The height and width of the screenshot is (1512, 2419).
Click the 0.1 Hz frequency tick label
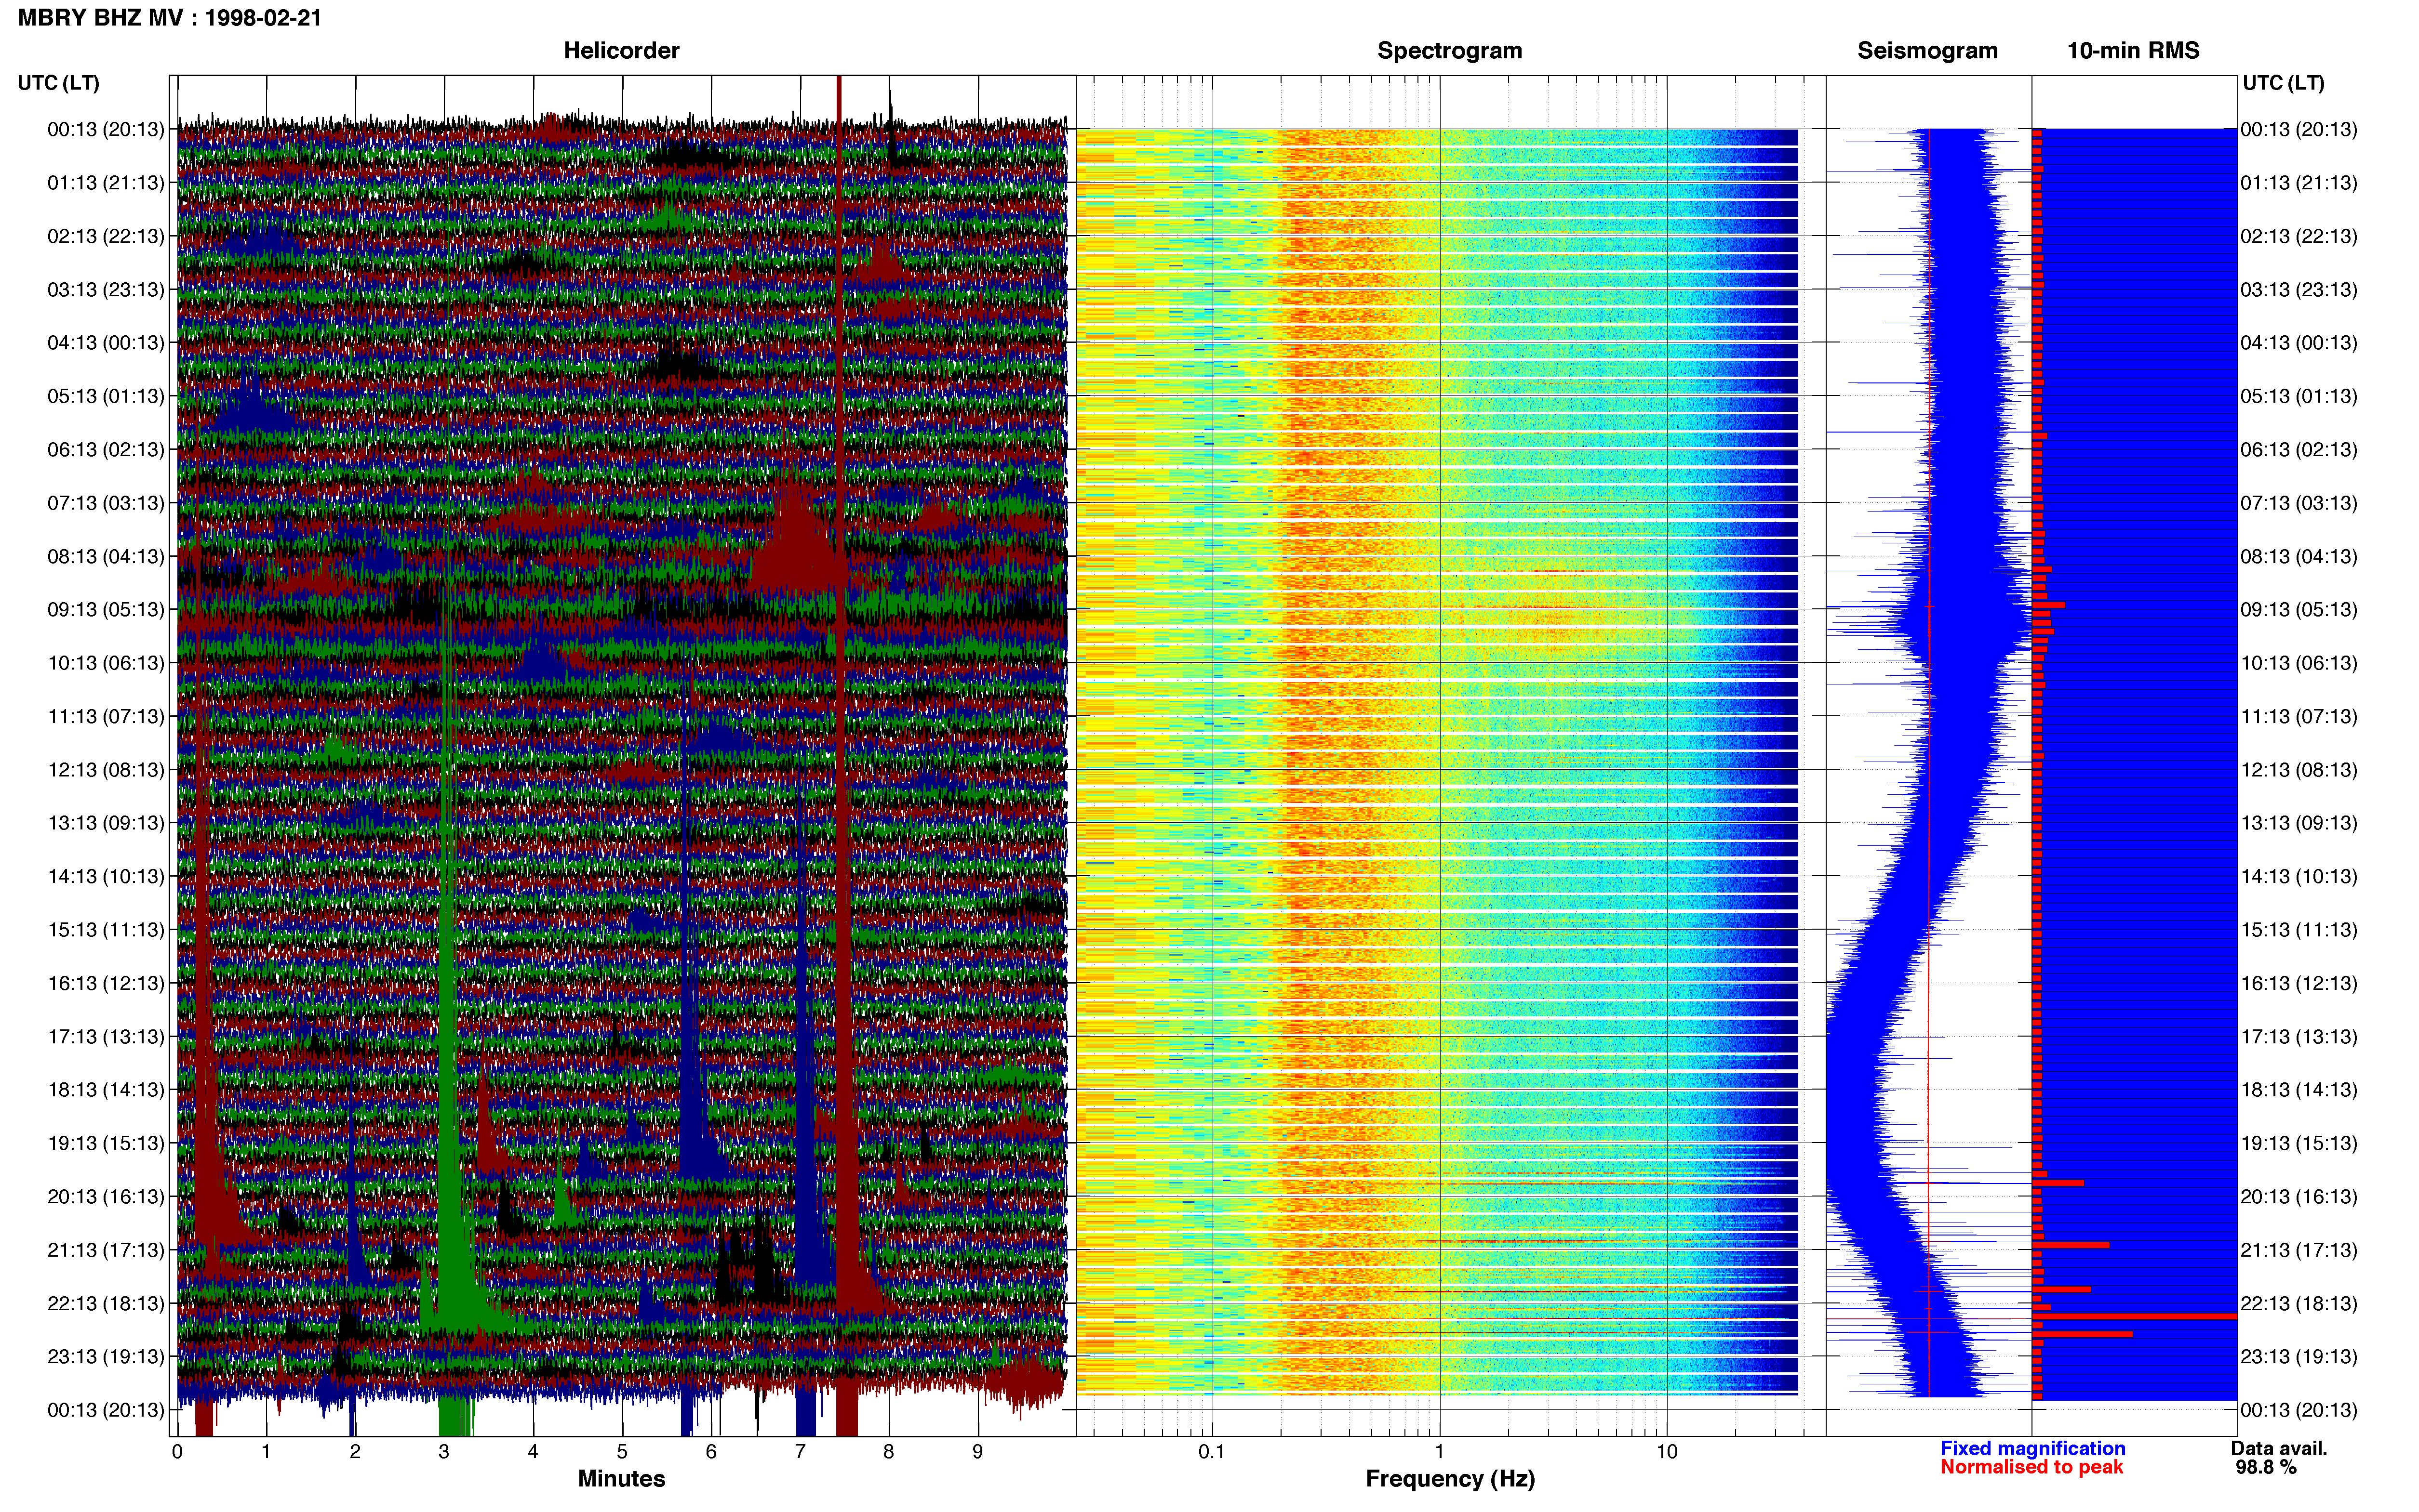click(x=1212, y=1452)
